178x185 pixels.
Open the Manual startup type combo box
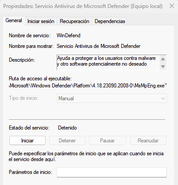112,98
